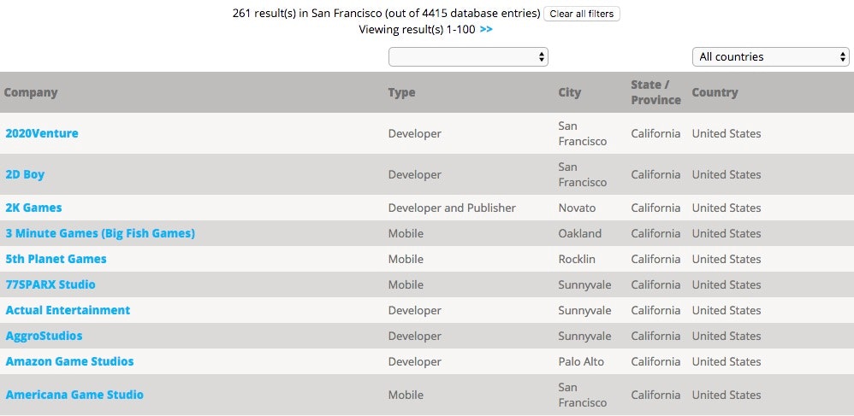This screenshot has height=416, width=854.
Task: Open 3 Minute Games (Big Fish Games)
Action: tap(100, 233)
